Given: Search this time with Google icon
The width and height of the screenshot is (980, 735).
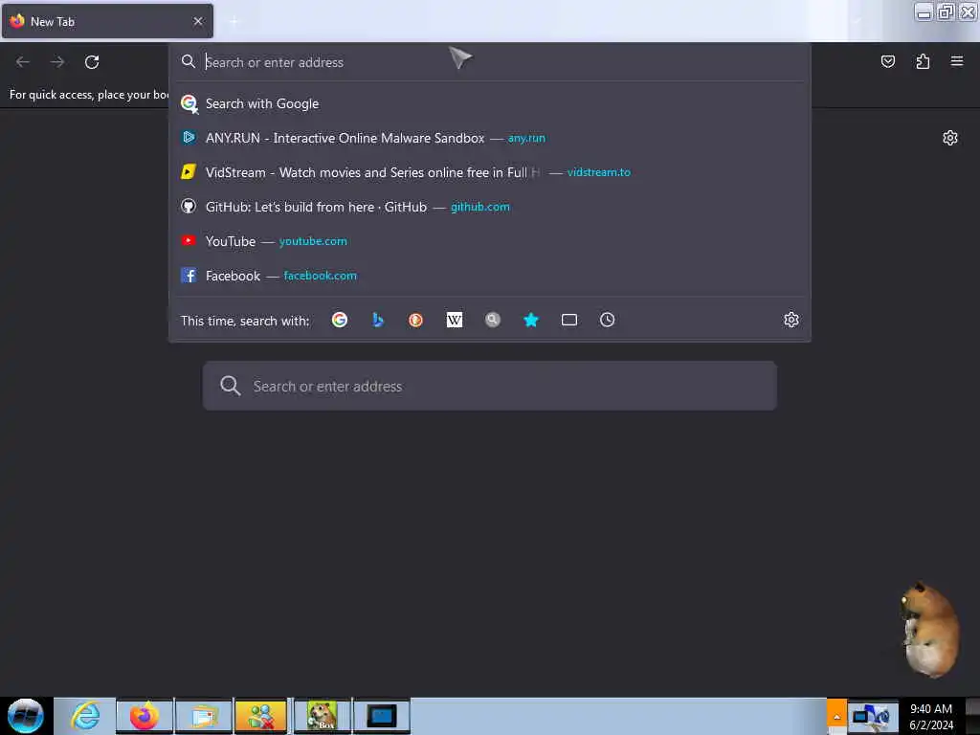Looking at the screenshot, I should 340,320.
